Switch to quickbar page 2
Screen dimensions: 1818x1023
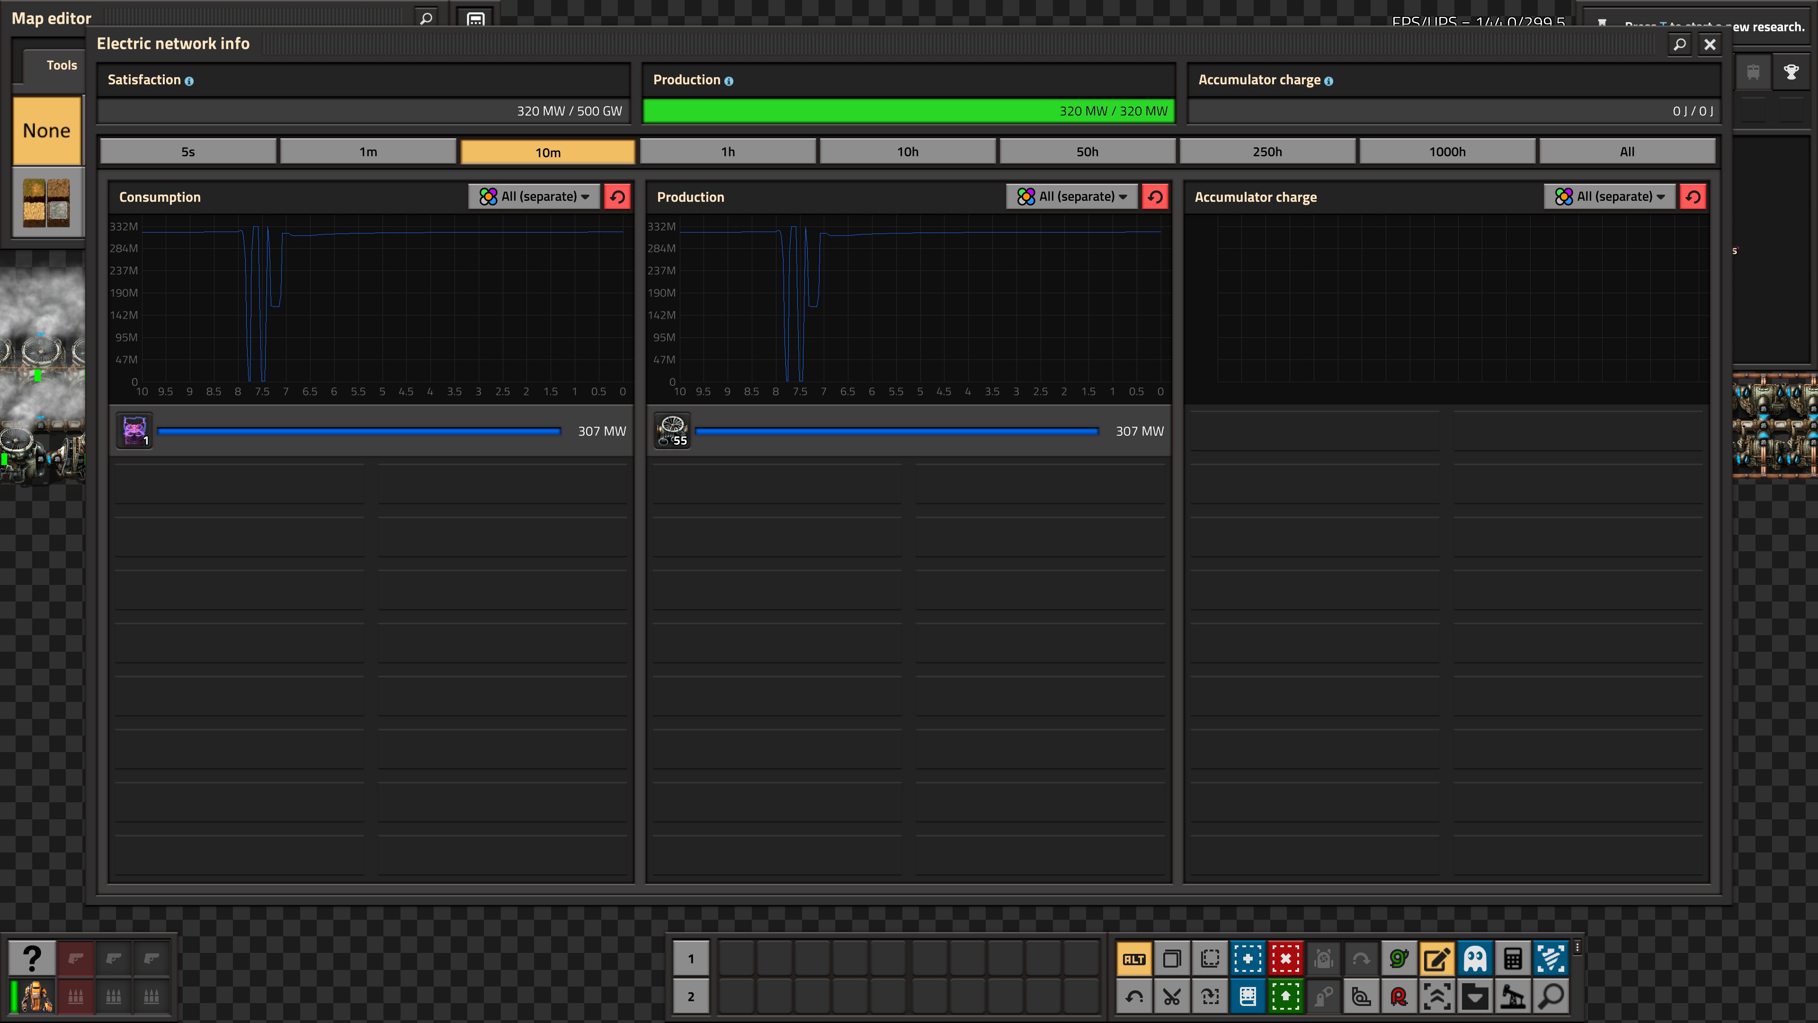[691, 997]
